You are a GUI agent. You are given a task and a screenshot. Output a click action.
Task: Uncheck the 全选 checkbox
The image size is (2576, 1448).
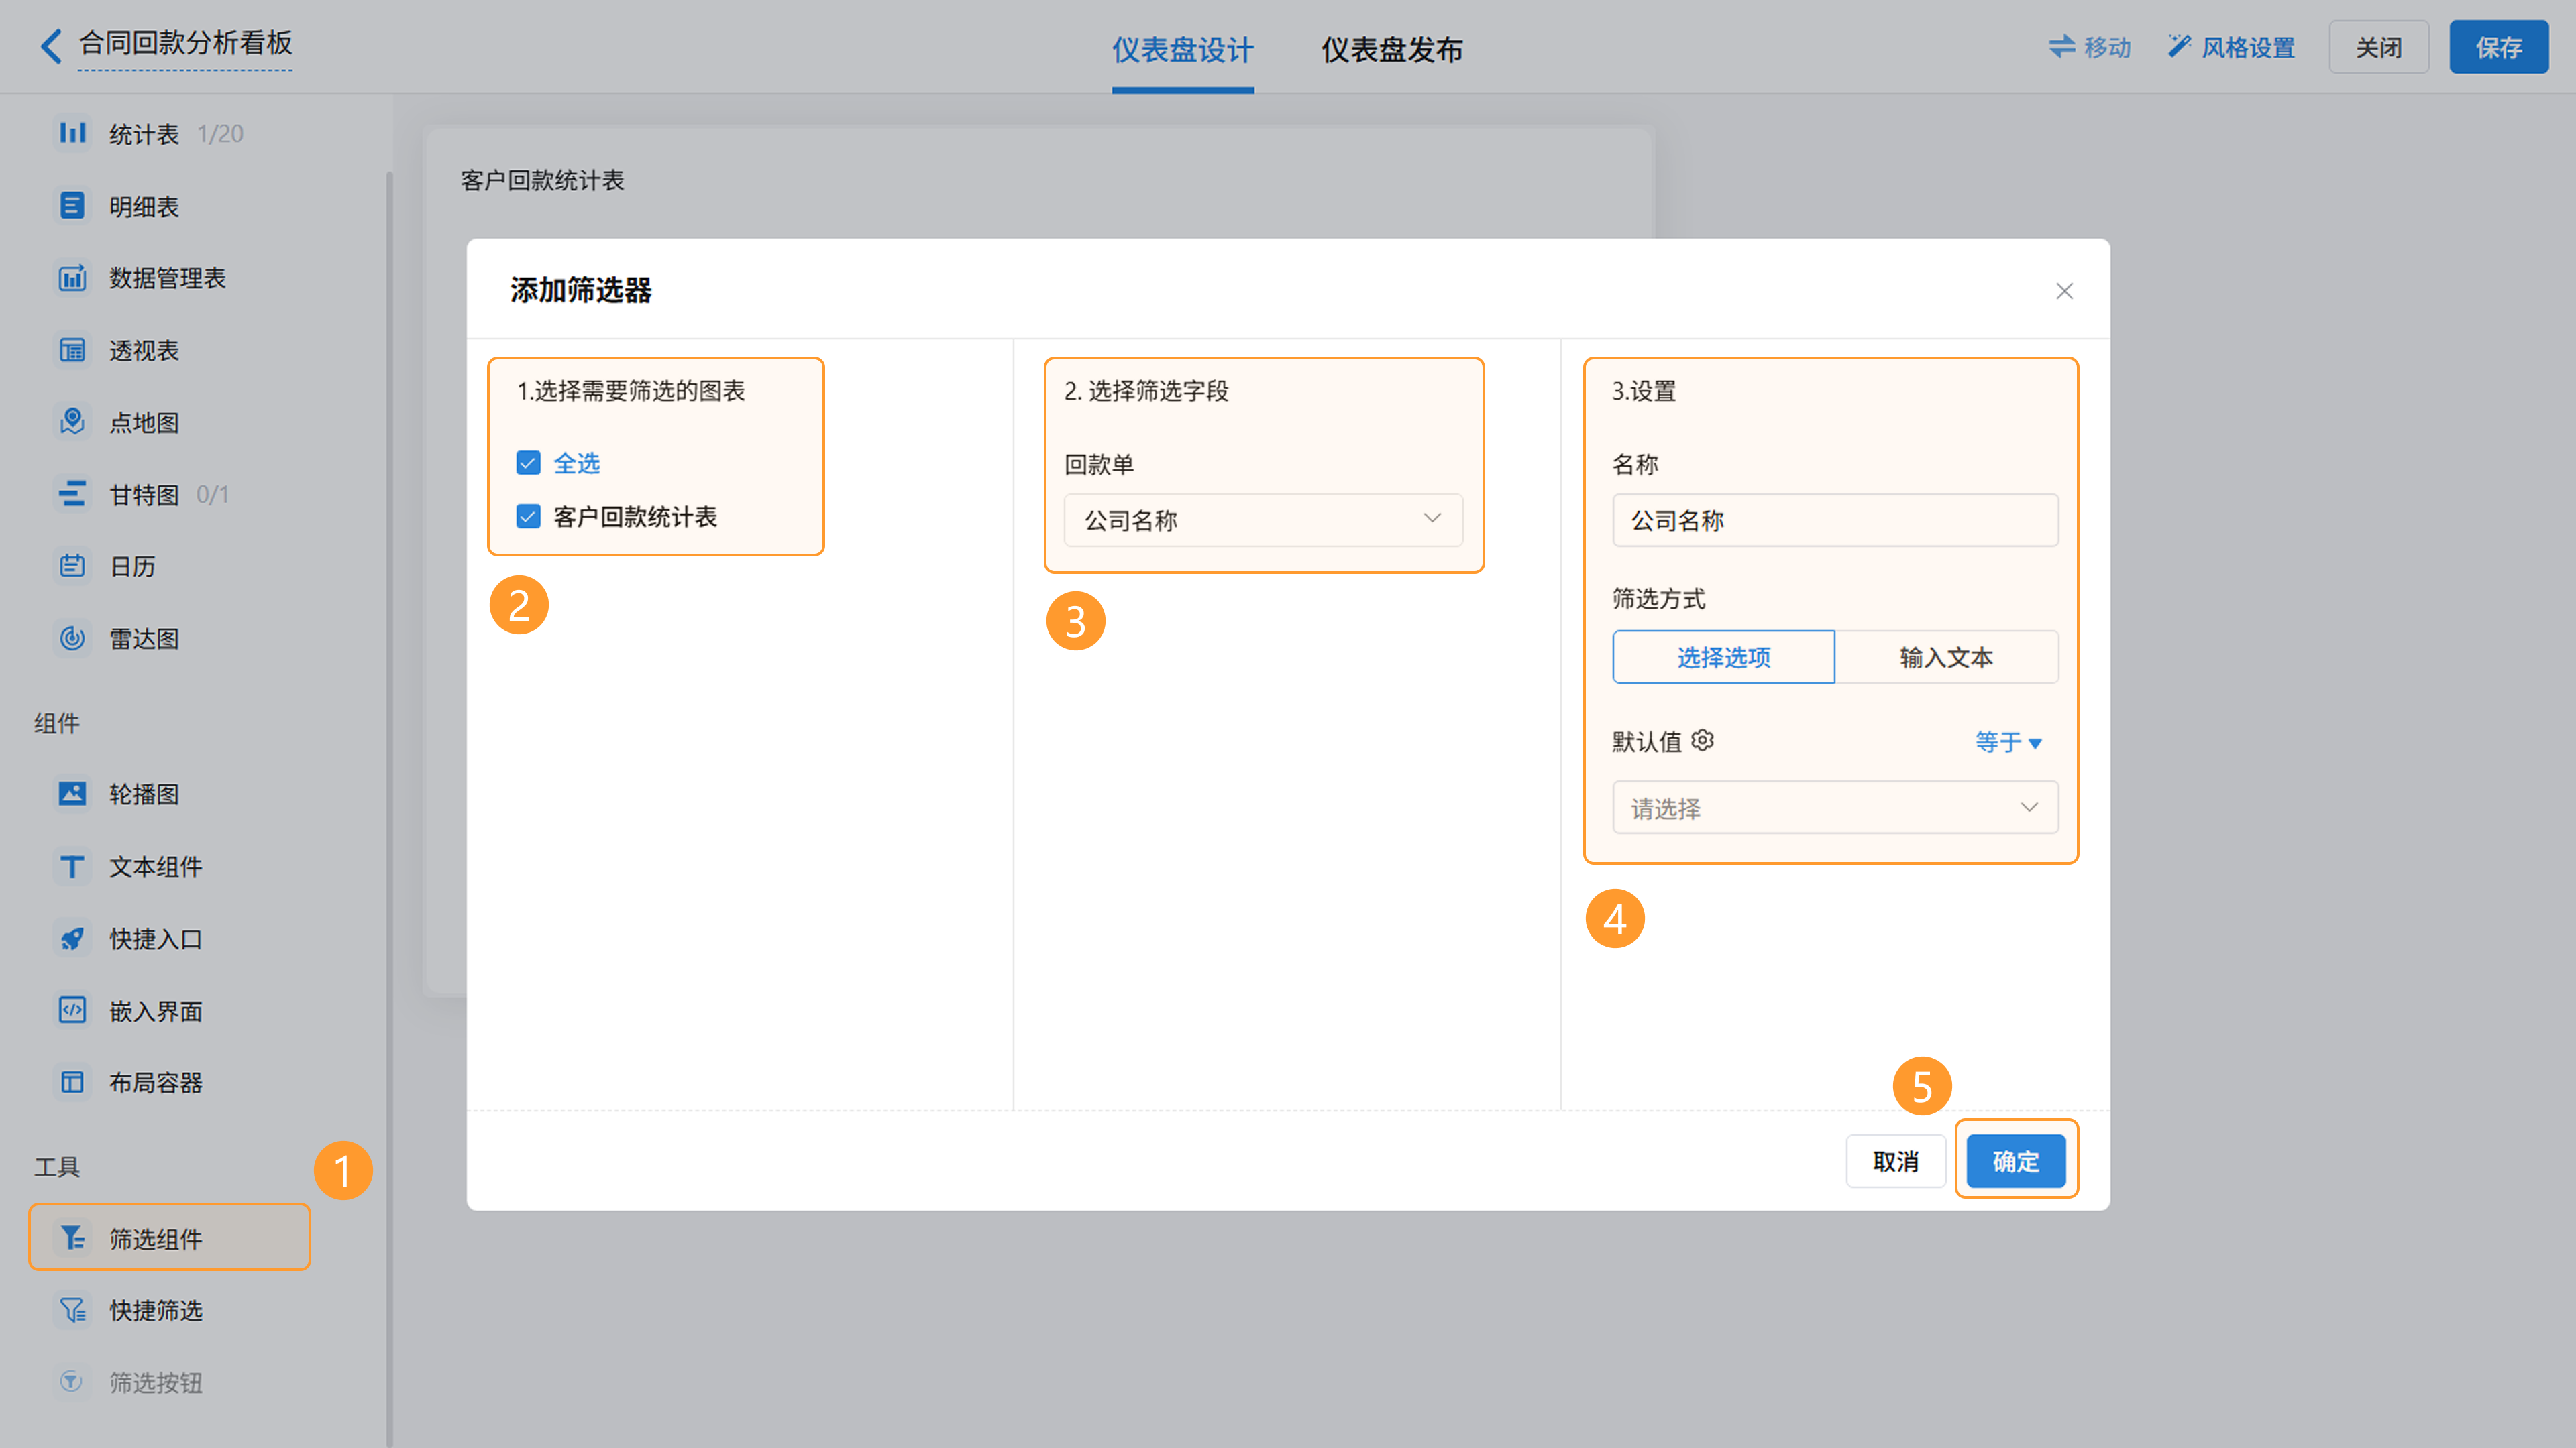[528, 463]
